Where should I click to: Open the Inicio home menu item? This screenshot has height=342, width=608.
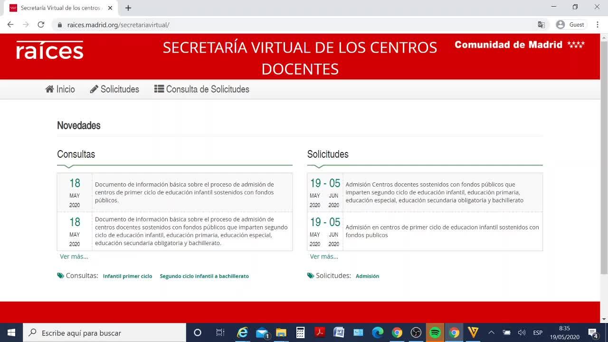click(60, 89)
